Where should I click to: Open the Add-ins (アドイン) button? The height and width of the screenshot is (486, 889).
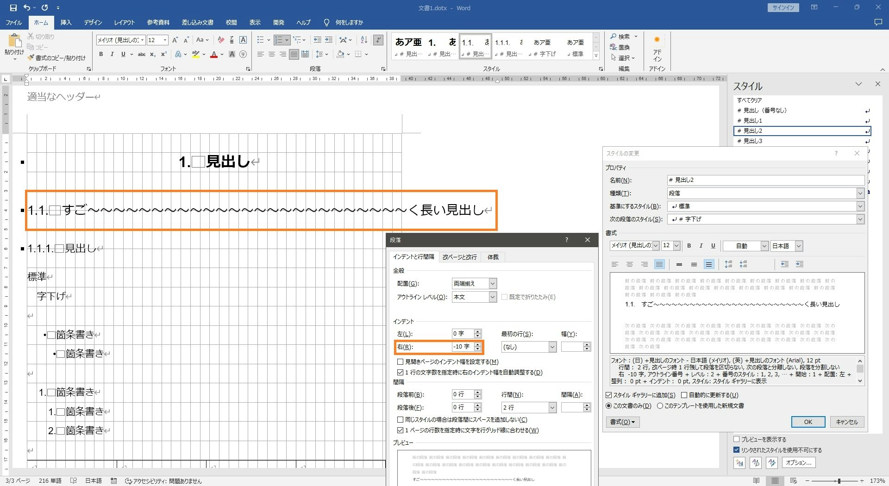click(657, 49)
